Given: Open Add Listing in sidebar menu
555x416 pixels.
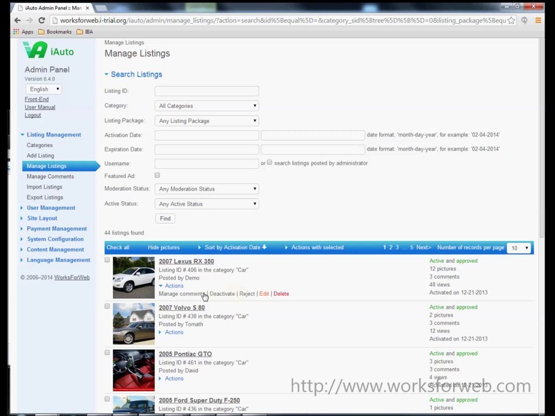Looking at the screenshot, I should [x=40, y=155].
